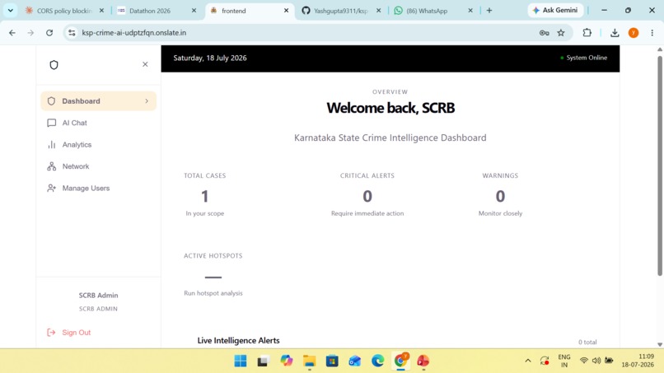Expand the Dashboard chevron arrow

(147, 101)
